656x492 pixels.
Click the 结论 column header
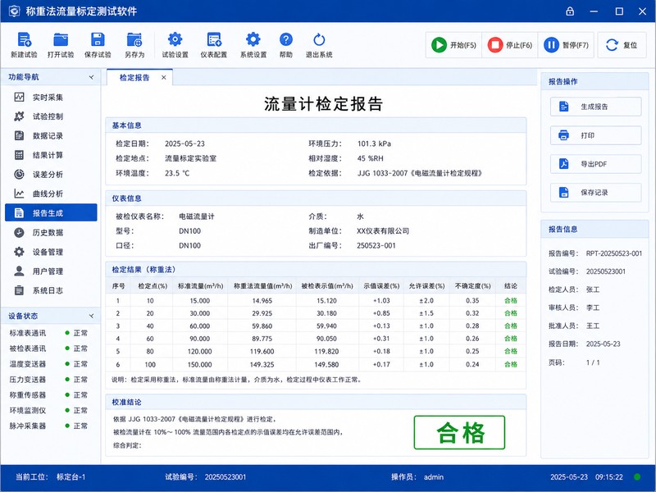click(x=510, y=286)
